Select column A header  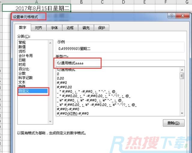tap(37, 2)
